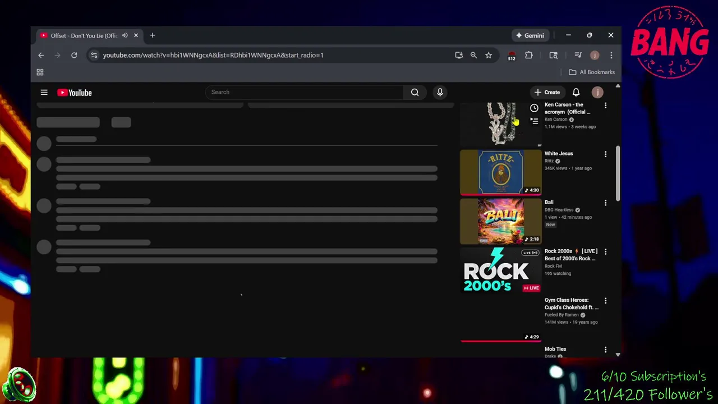
Task: Open the 'Bali' video title
Action: (549, 203)
